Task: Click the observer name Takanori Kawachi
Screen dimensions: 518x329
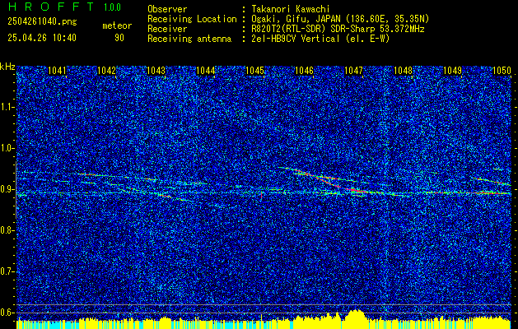Action: click(291, 9)
